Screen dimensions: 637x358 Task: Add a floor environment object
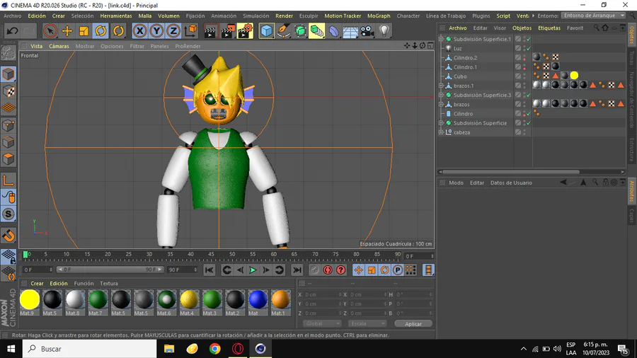pyautogui.click(x=350, y=31)
